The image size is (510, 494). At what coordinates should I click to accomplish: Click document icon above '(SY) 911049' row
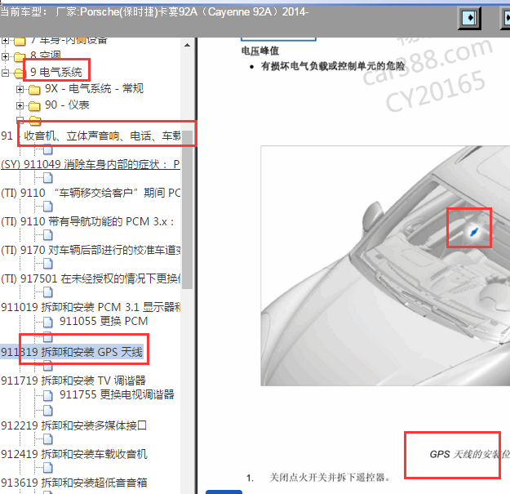point(48,149)
